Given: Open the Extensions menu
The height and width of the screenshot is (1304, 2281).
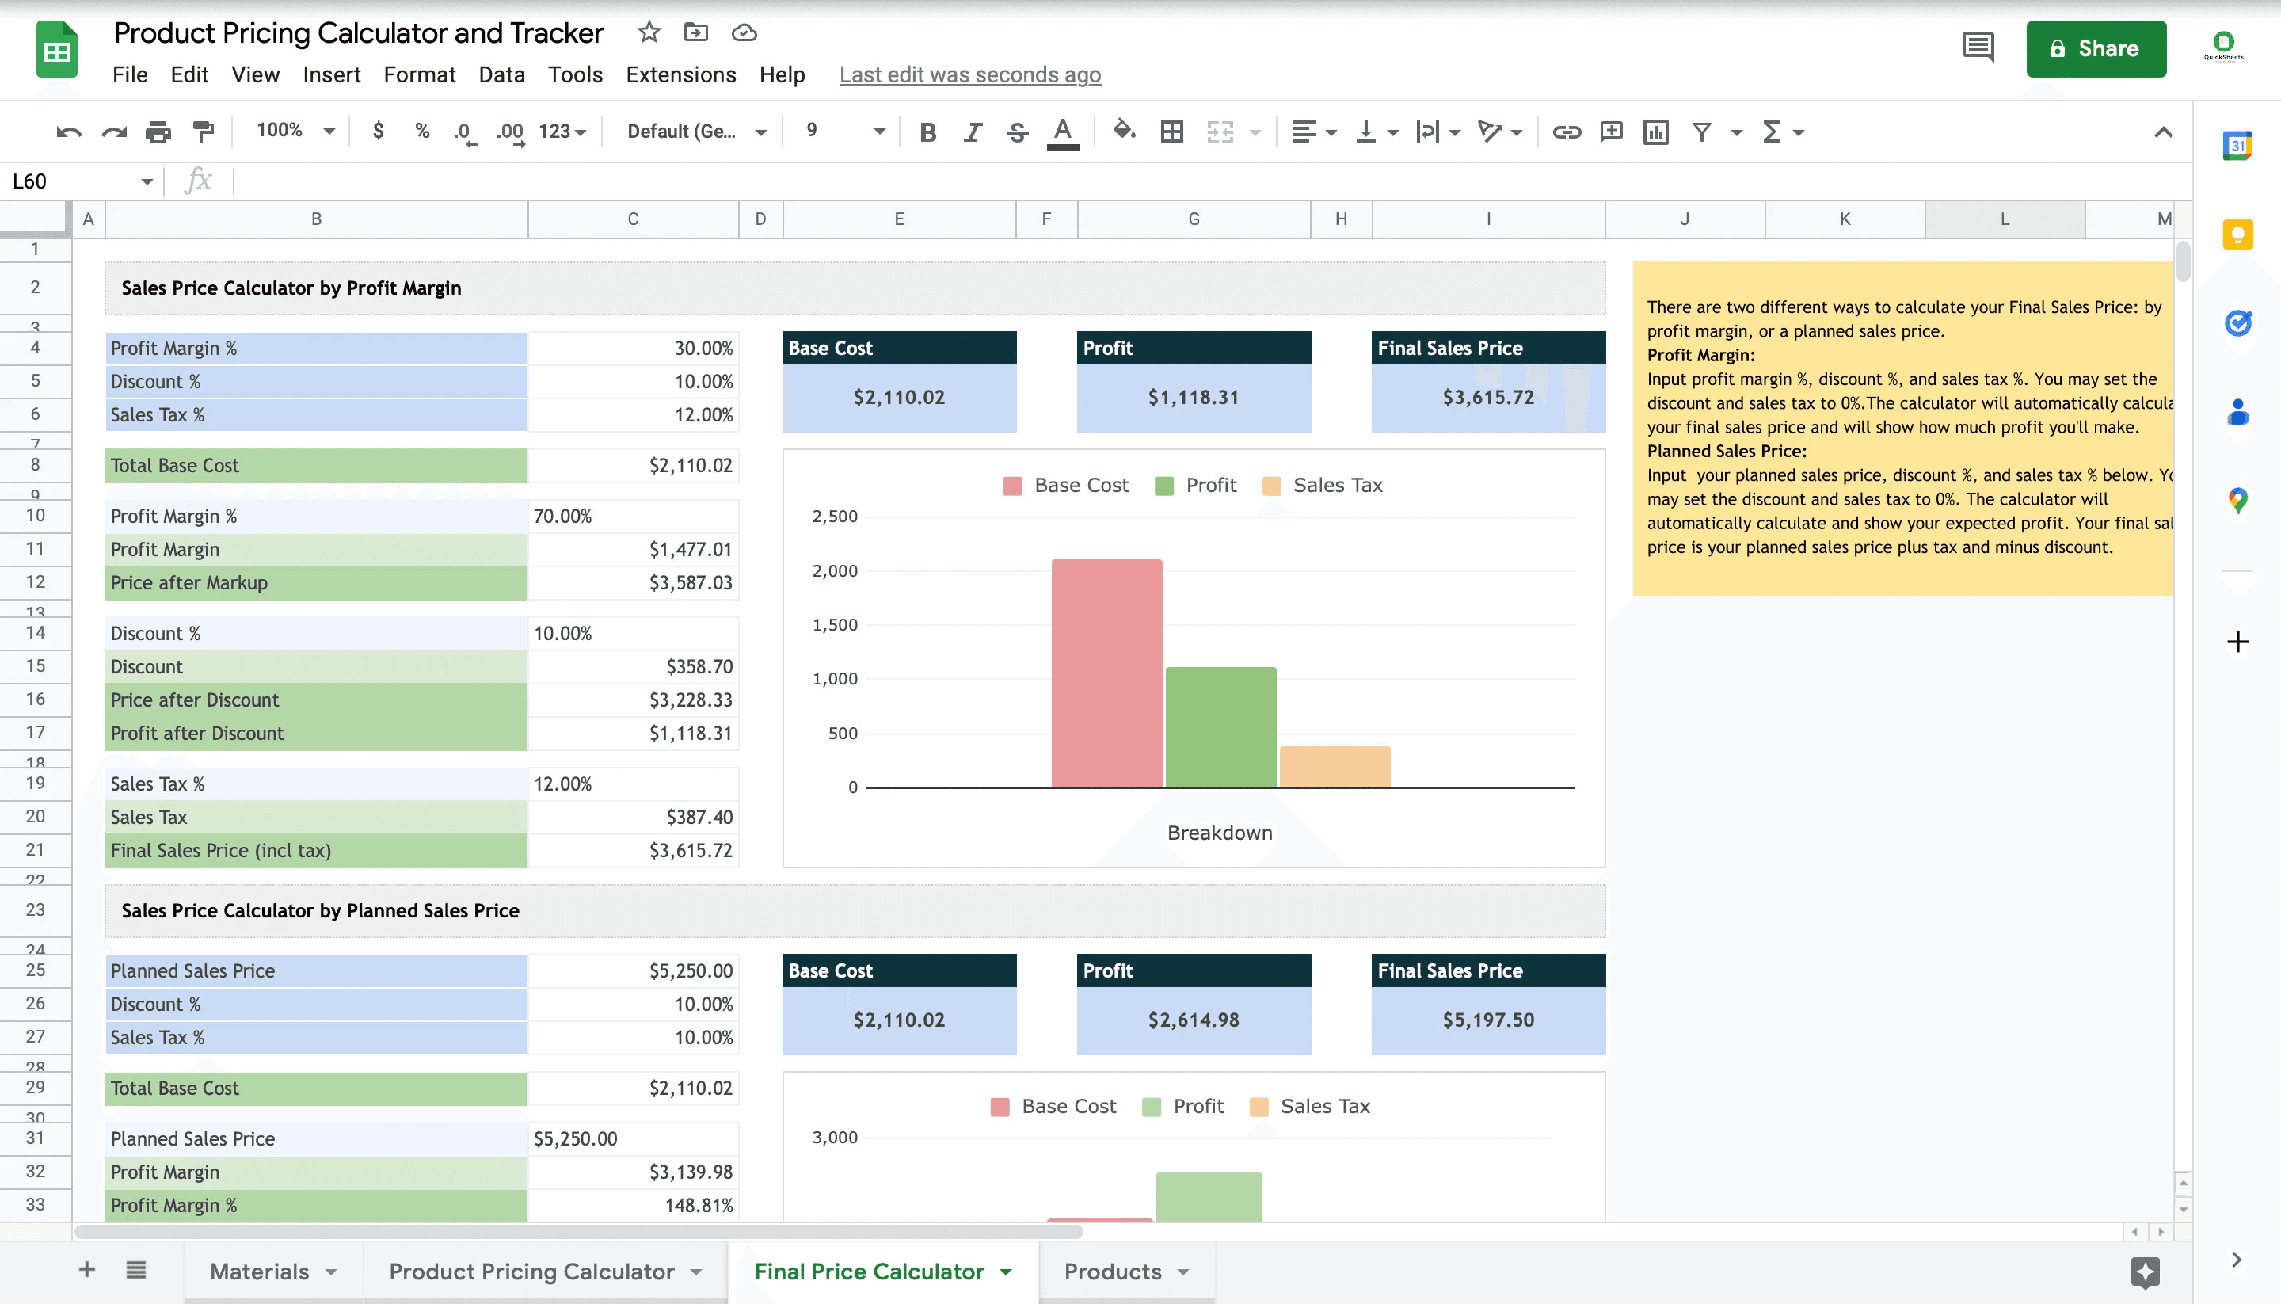Looking at the screenshot, I should pos(680,74).
